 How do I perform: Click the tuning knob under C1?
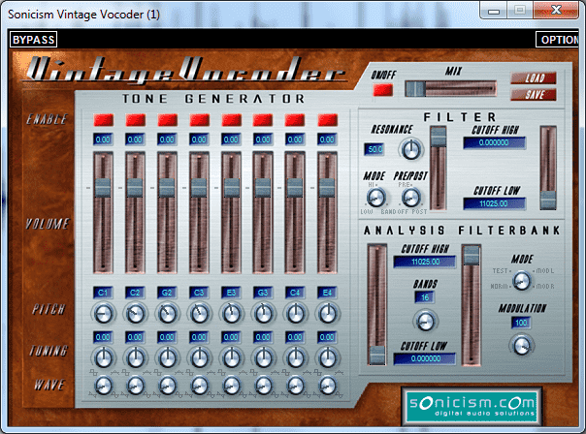click(103, 357)
